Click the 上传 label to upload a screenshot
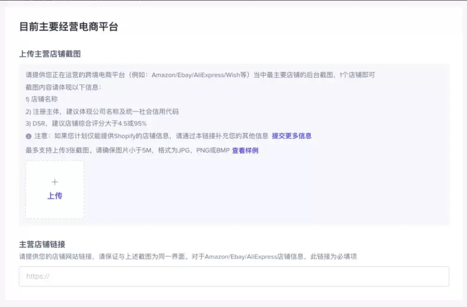The width and height of the screenshot is (467, 307). [54, 196]
